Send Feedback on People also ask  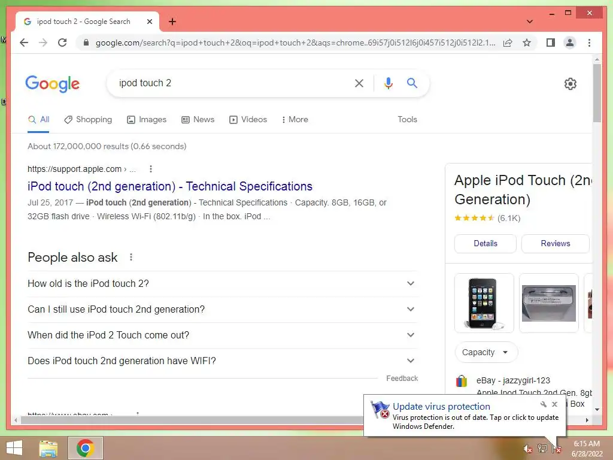coord(402,379)
